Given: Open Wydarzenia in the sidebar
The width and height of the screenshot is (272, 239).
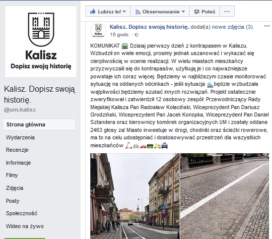Looking at the screenshot, I should coord(20,137).
